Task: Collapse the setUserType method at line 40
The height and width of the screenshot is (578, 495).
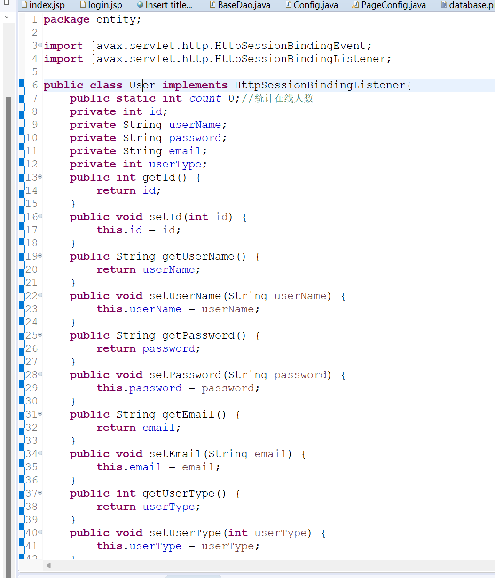Action: [x=40, y=532]
